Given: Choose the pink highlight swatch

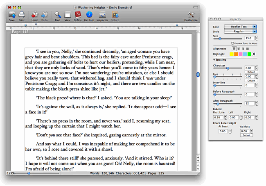Looking at the screenshot, I should pos(240,54).
